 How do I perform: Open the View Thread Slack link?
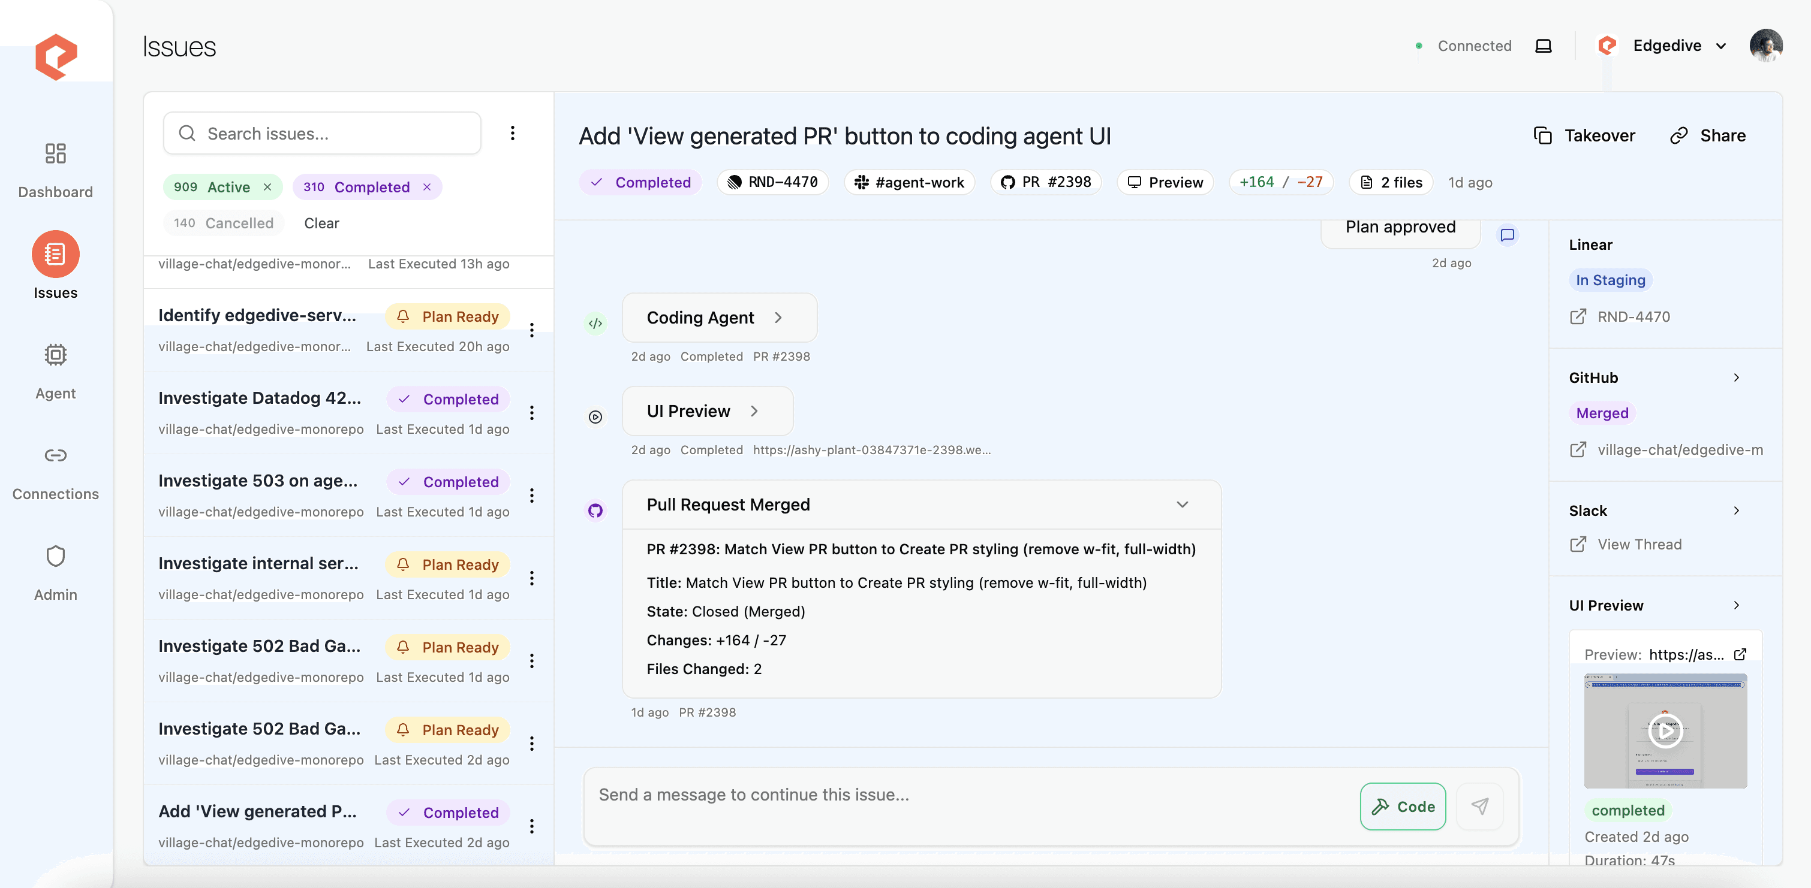(x=1639, y=545)
